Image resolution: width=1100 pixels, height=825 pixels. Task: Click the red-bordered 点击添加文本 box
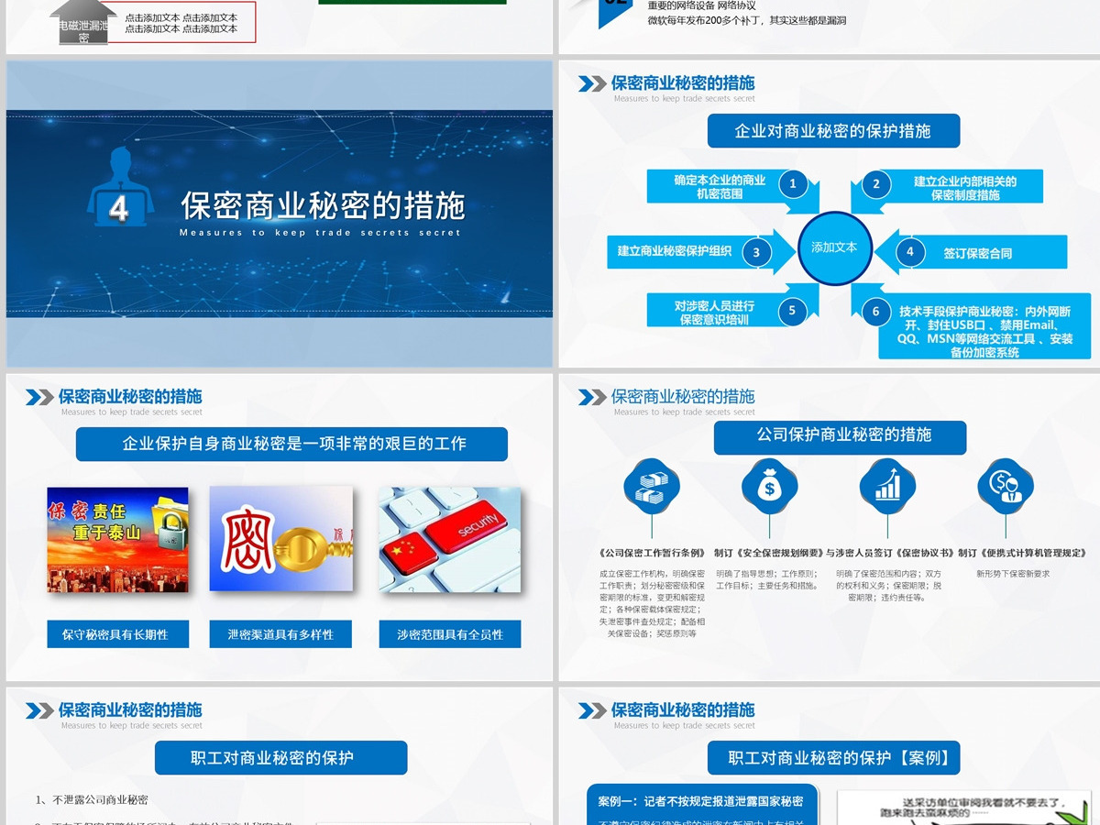coord(181,23)
